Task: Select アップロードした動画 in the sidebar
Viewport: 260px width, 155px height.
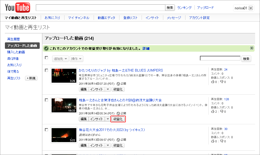Action: (x=22, y=45)
